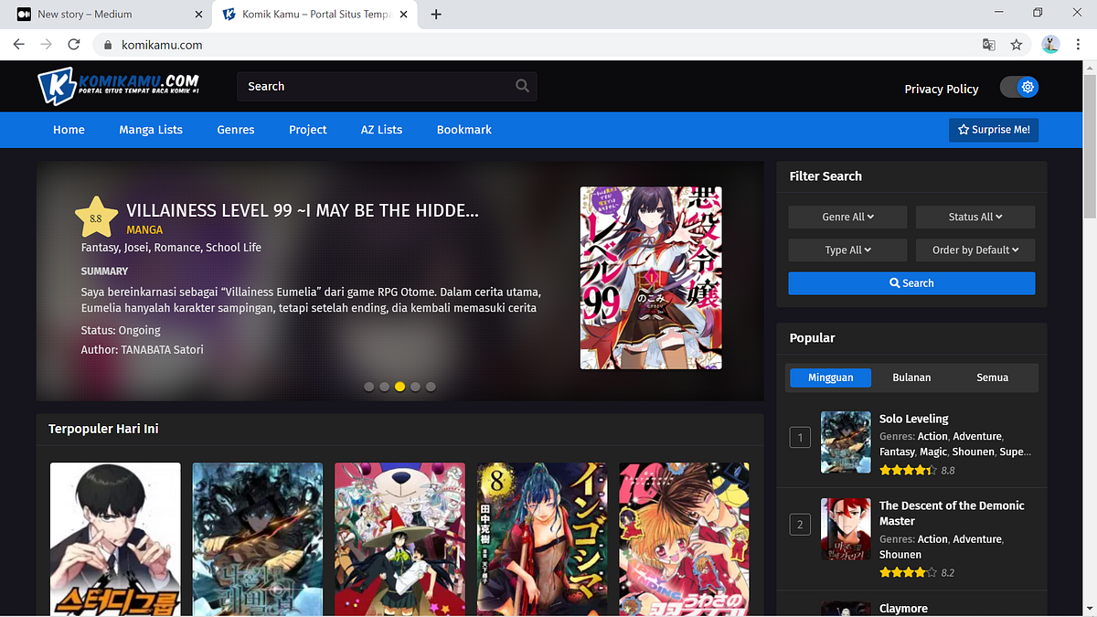Image resolution: width=1097 pixels, height=617 pixels.
Task: Open Manga Lists menu item
Action: pos(151,130)
